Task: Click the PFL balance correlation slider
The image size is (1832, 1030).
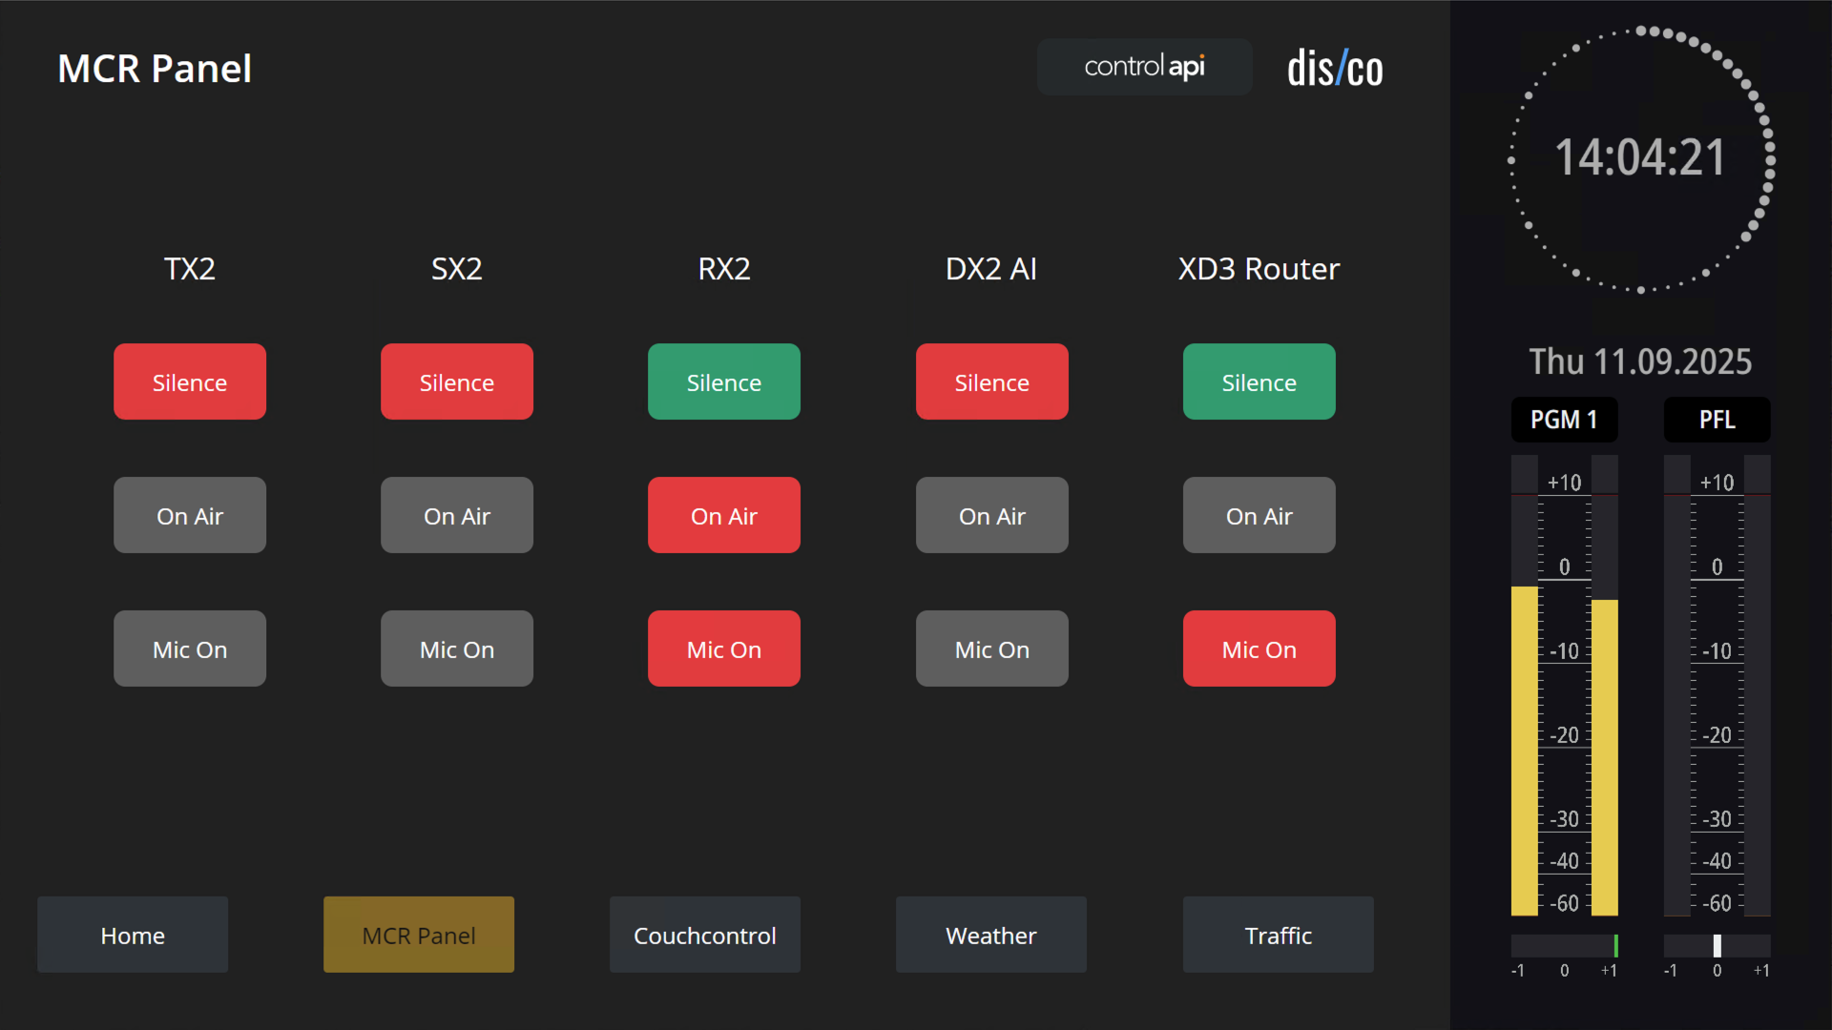Action: (1717, 946)
